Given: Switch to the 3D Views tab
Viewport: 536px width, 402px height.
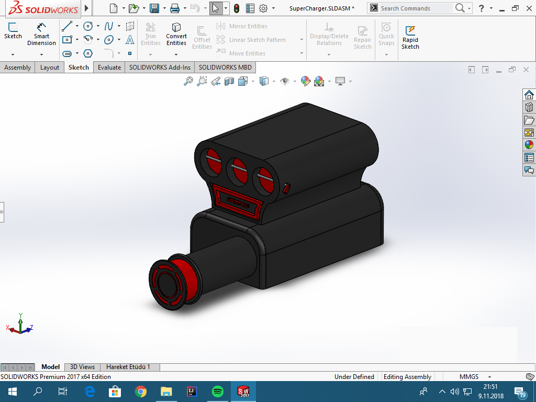Looking at the screenshot, I should [x=82, y=367].
